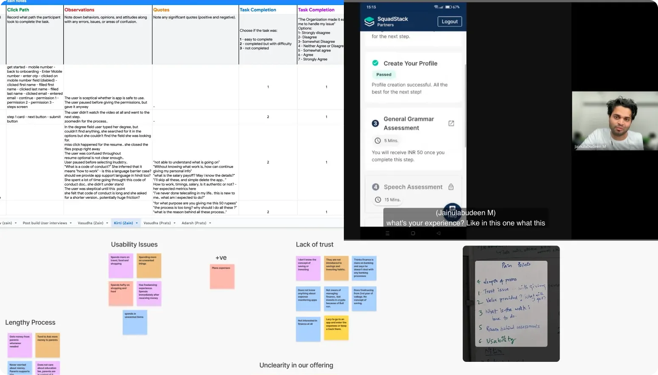Select the Observations column header
The height and width of the screenshot is (375, 658).
point(108,10)
